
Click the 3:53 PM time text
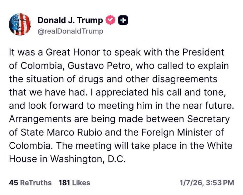tap(220, 183)
